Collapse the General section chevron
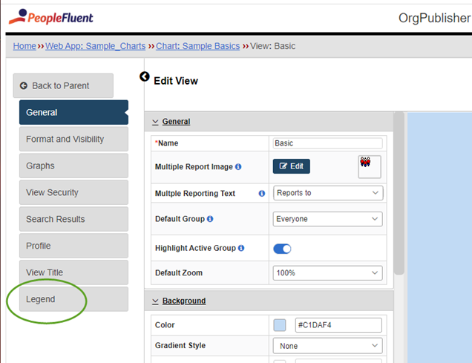 coord(155,122)
